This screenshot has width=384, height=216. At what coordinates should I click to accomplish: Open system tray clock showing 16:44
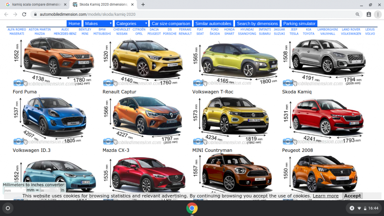click(373, 208)
